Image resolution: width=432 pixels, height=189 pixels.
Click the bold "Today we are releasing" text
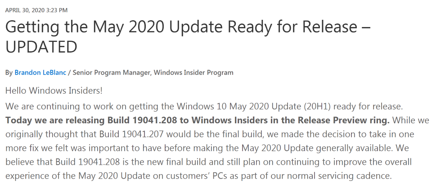point(52,121)
